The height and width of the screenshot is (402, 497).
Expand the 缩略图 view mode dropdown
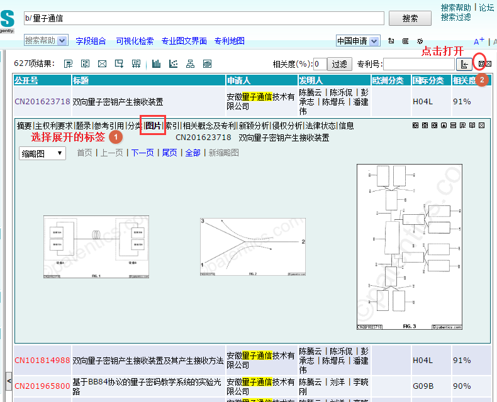[x=42, y=153]
